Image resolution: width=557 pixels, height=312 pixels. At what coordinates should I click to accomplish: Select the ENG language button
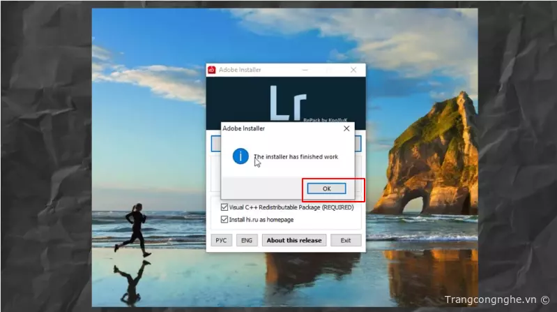[x=246, y=240]
